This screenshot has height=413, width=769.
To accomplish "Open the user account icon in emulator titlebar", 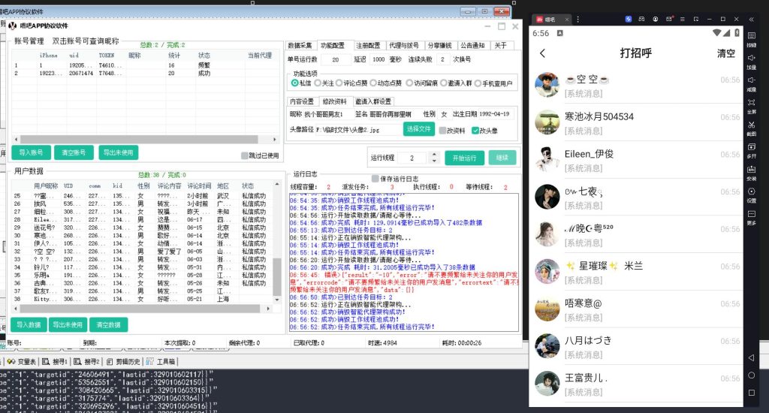I will (x=655, y=19).
